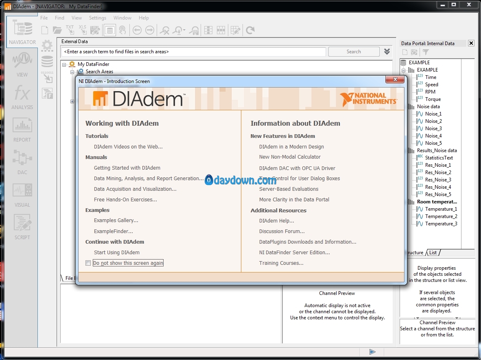Click the TXT import toolbar icon
This screenshot has width=481, height=360.
pos(70,30)
